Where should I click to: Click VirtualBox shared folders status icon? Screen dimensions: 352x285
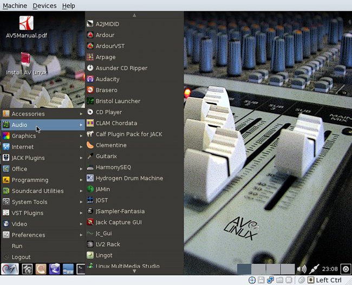[x=279, y=280]
